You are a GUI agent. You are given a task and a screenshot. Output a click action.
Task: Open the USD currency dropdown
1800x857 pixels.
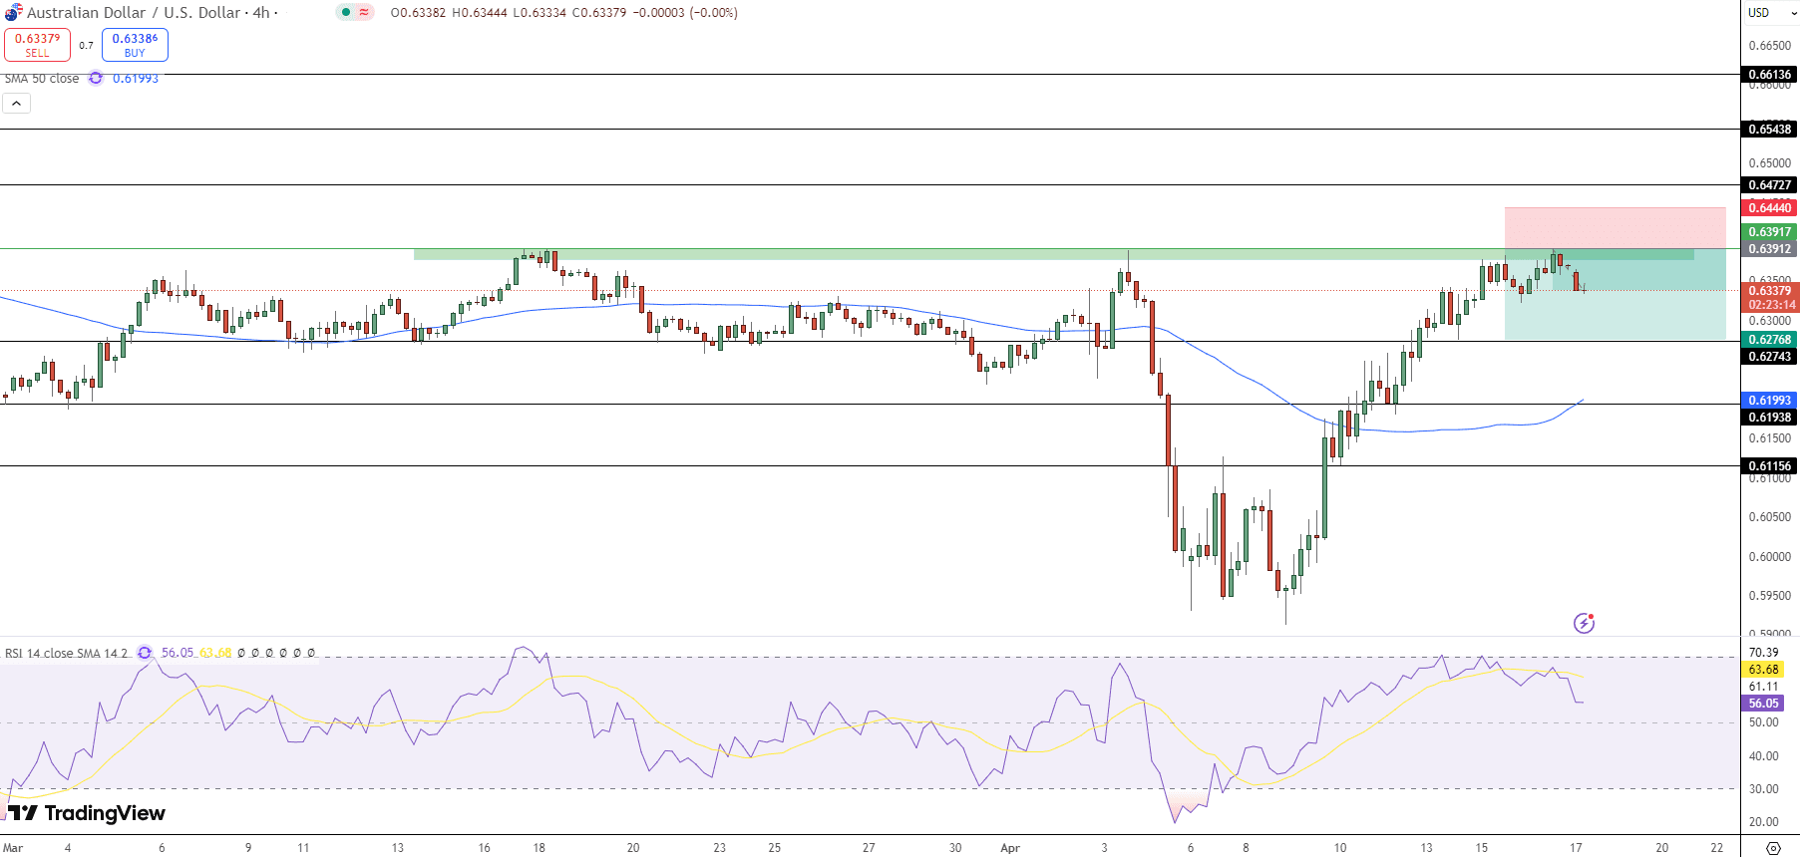1769,13
